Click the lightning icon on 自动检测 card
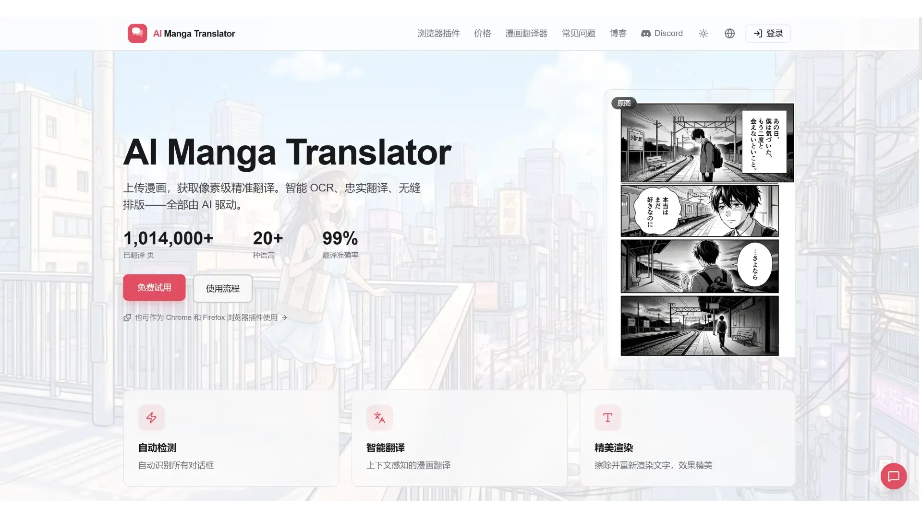 [x=151, y=418]
